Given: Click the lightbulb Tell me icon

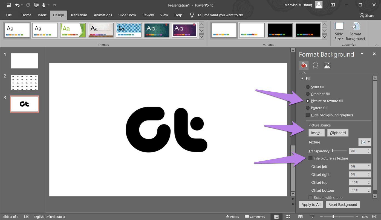Looking at the screenshot, I should [192, 15].
